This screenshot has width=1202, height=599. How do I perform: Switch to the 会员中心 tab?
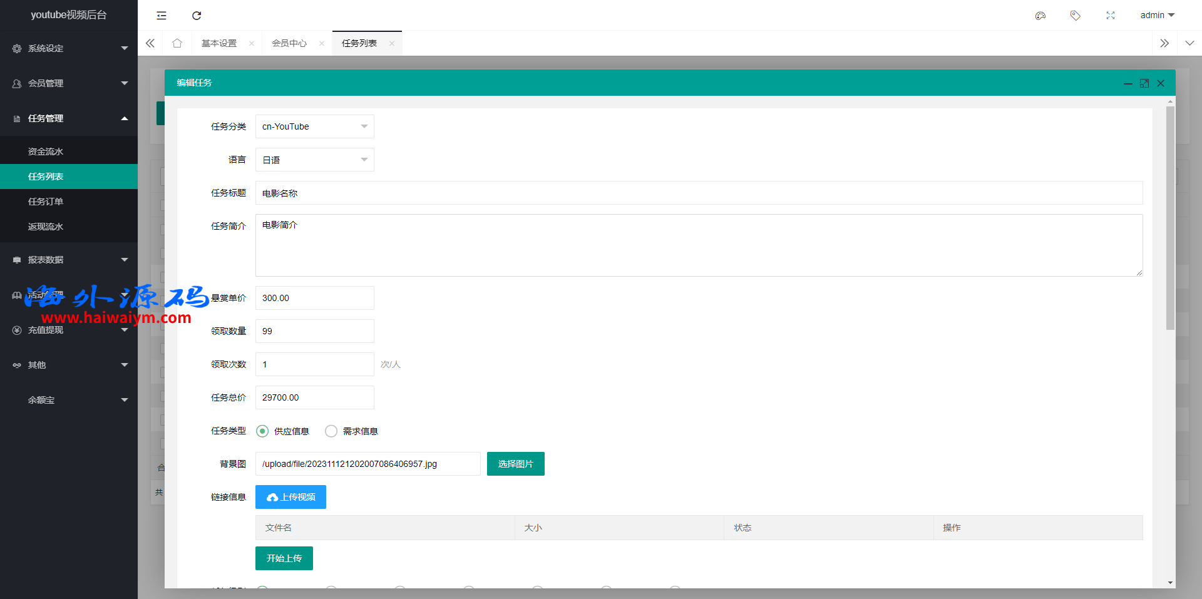tap(289, 43)
